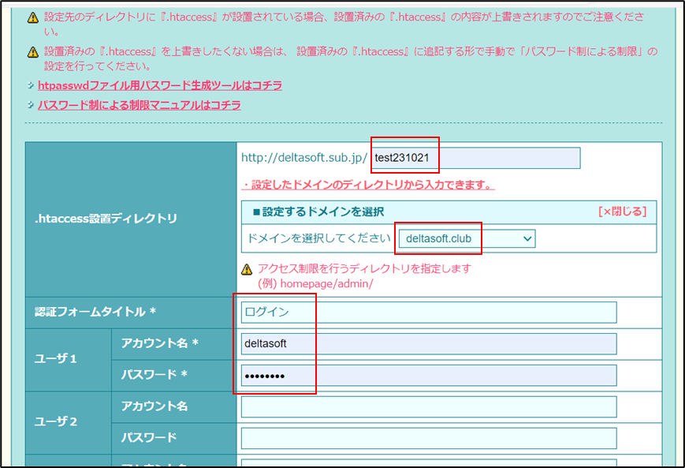Click the warning icon above the homepage/admin/ example

click(x=248, y=270)
